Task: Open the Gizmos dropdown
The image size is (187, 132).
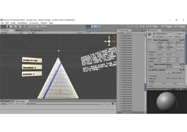Action: pos(81,33)
